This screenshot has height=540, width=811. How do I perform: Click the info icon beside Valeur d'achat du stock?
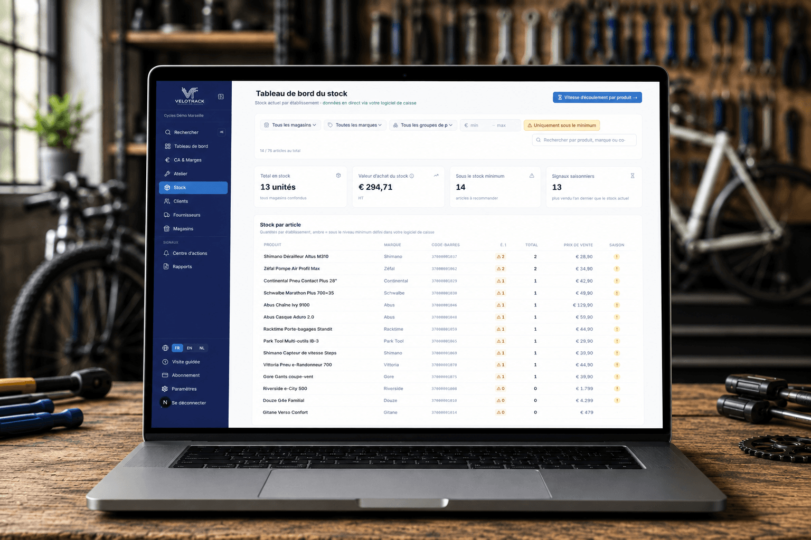[412, 176]
